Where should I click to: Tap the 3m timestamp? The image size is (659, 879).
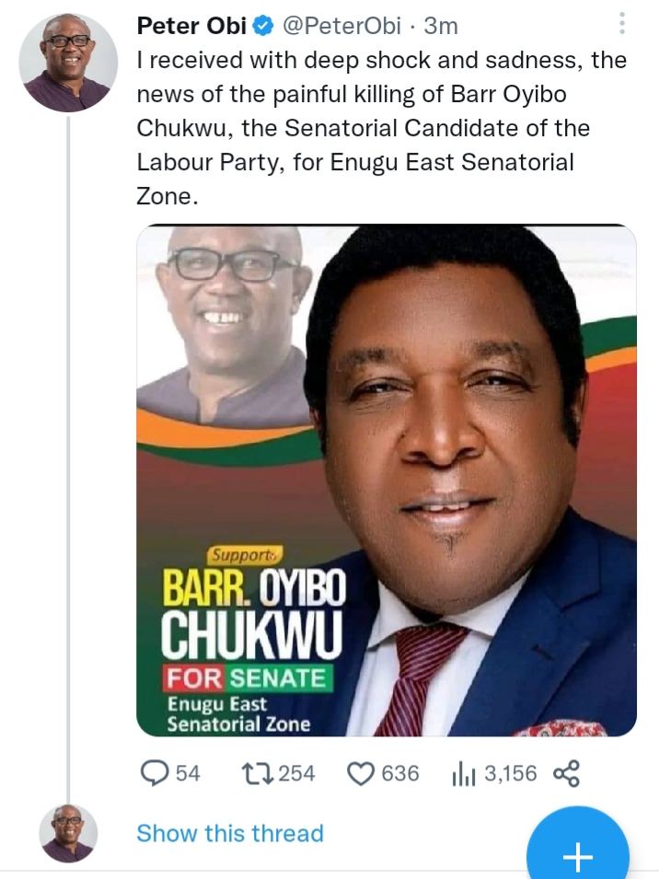coord(441,27)
